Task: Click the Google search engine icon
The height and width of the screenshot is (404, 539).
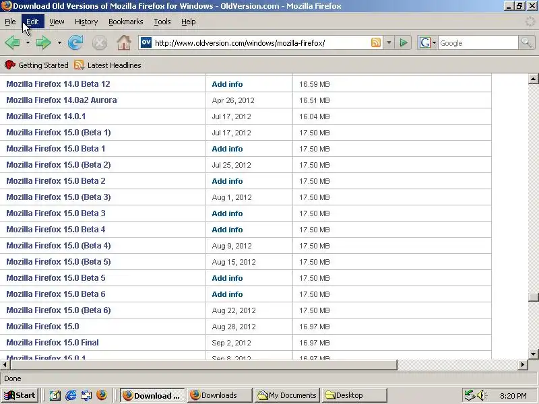Action: click(425, 42)
